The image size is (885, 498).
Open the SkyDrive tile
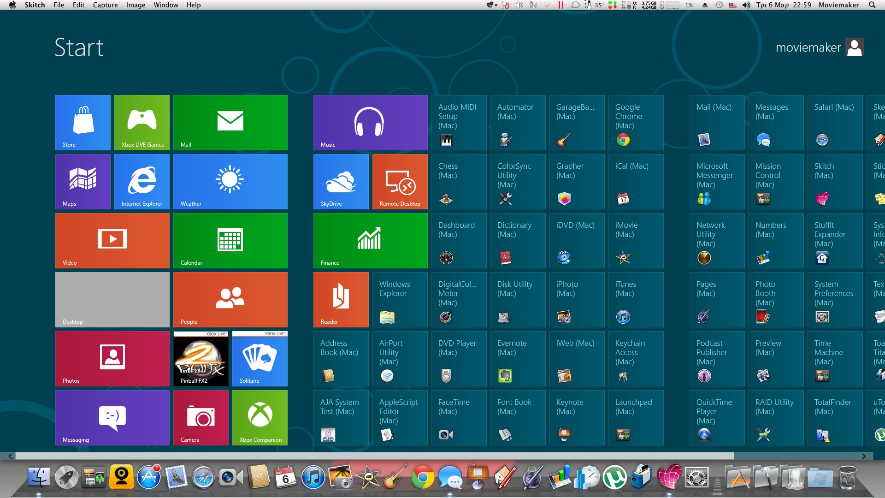pos(341,182)
